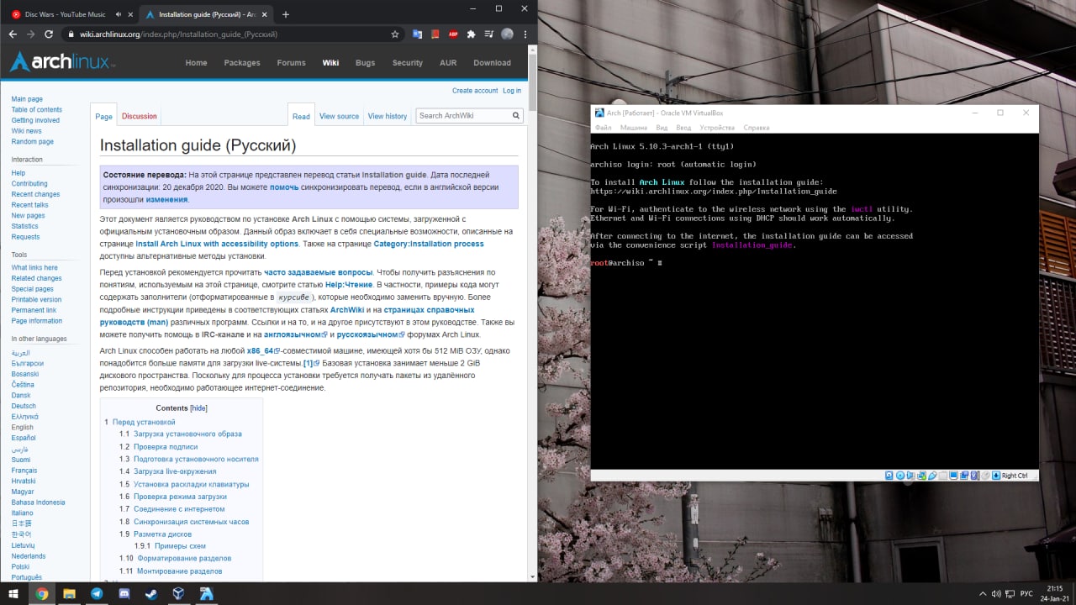Click the VirtualBox shared folders indicator
This screenshot has width=1076, height=605.
943,476
